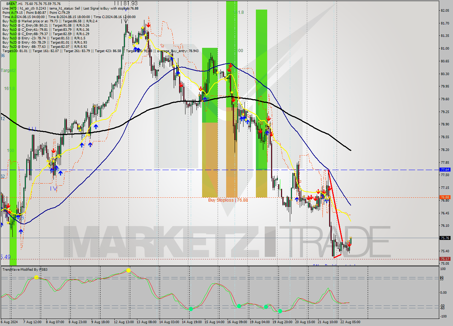Viewport: 453px width, 326px height.
Task: Select the Target2 label on left edge
Action: [x=8, y=71]
